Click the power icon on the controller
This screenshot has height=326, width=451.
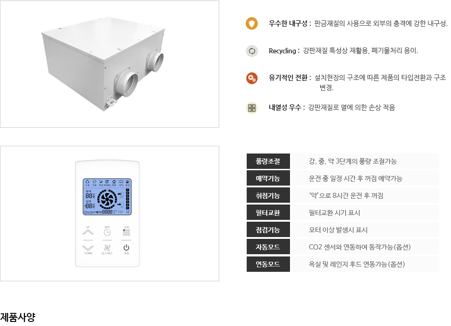(x=126, y=248)
